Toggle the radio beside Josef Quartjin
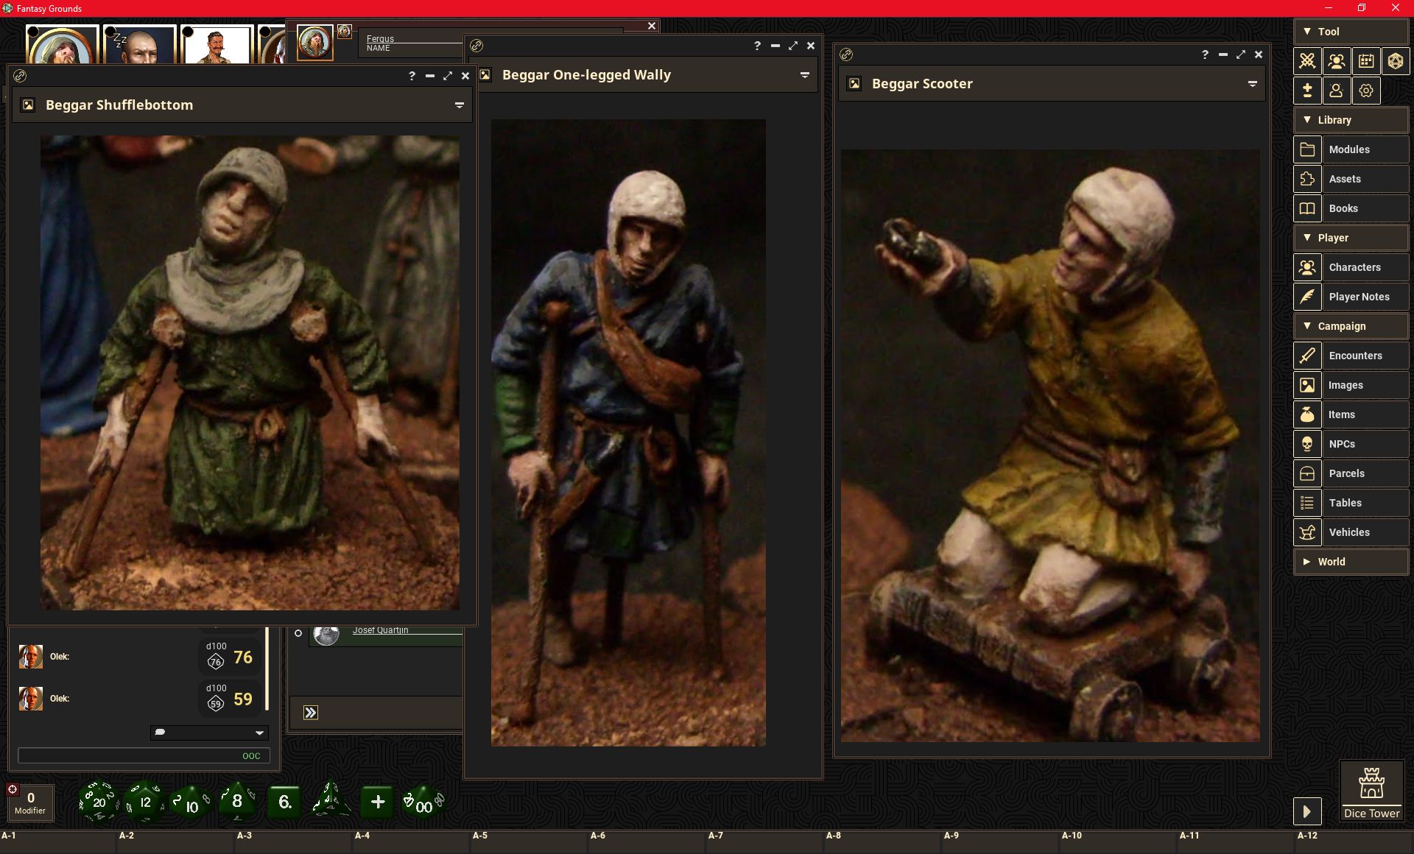Image resolution: width=1414 pixels, height=854 pixels. coord(298,633)
